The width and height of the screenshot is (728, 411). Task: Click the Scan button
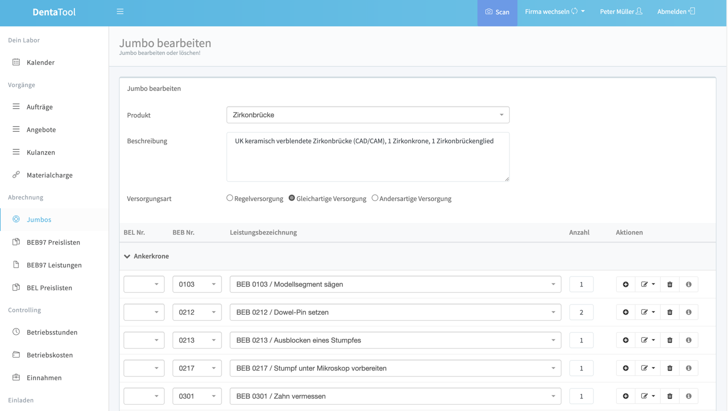point(497,12)
